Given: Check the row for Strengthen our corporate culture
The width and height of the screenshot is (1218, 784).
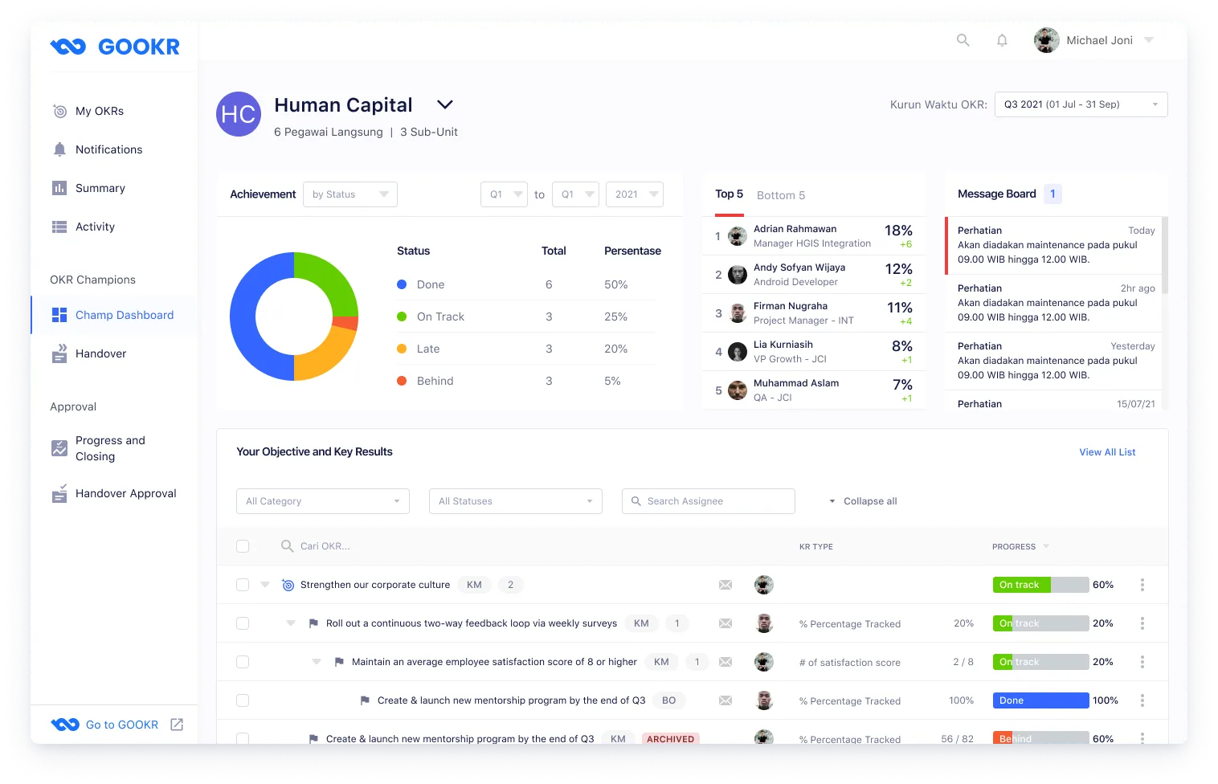Looking at the screenshot, I should click(x=243, y=584).
